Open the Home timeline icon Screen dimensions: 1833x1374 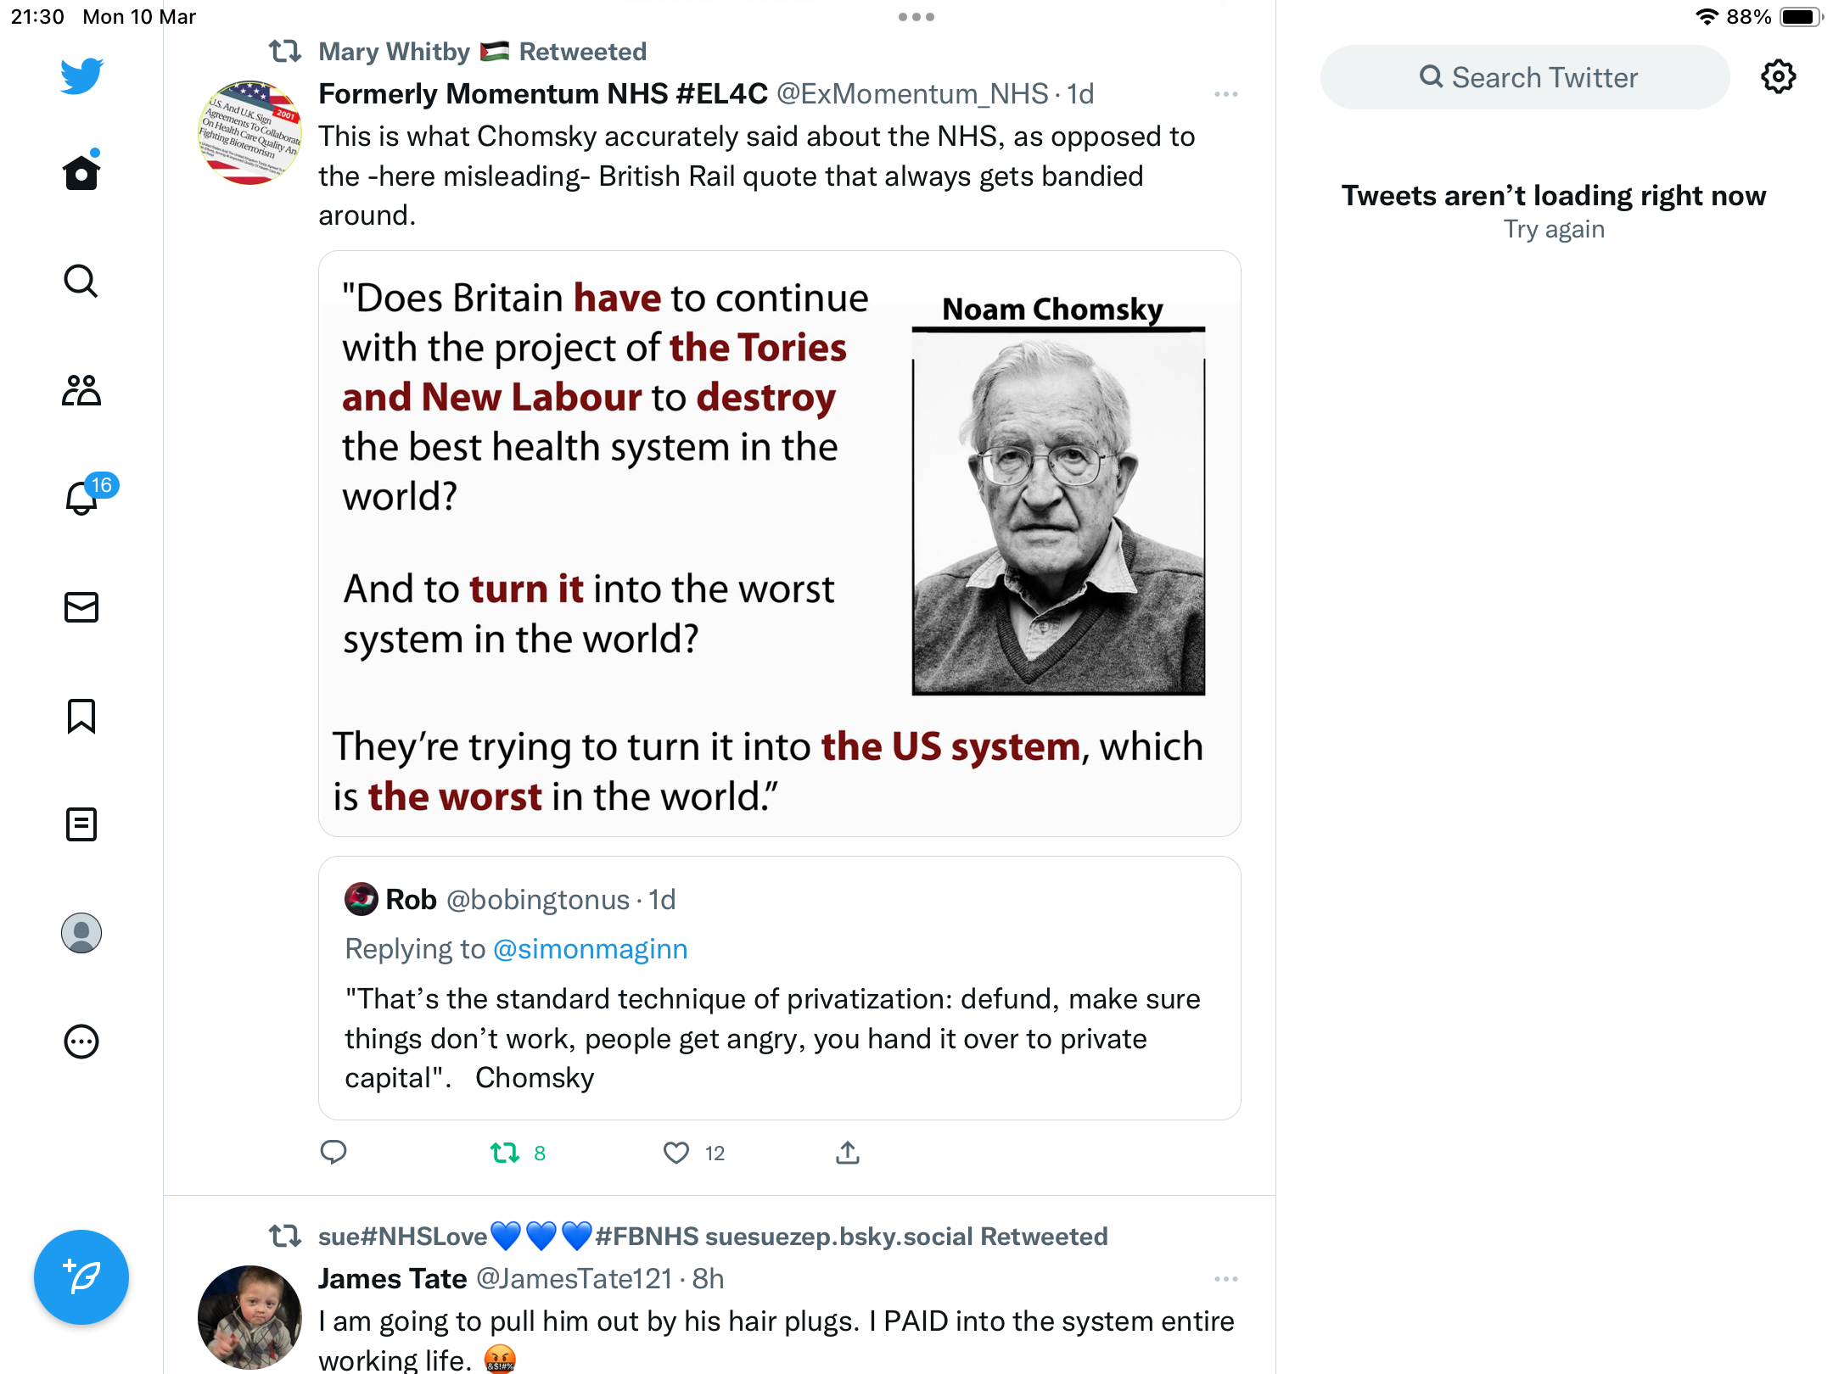click(x=81, y=171)
